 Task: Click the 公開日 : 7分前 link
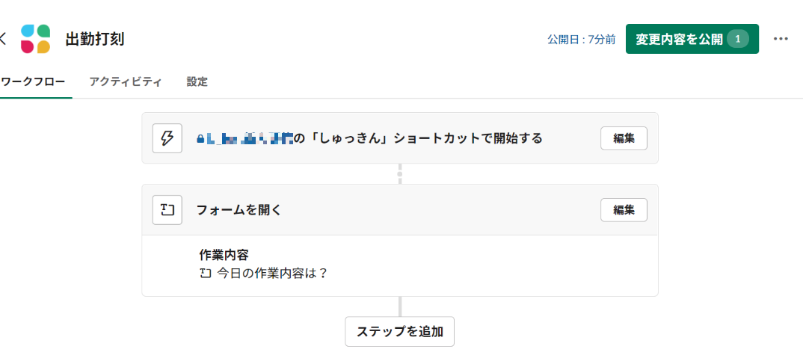[x=581, y=40]
